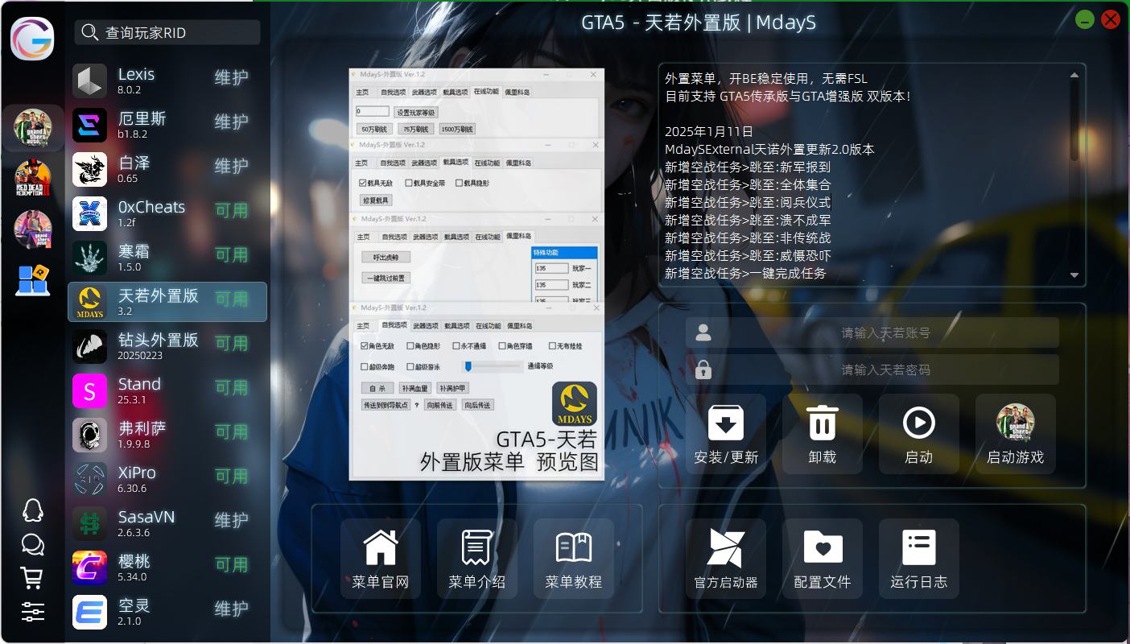The image size is (1130, 644).
Task: Click the shopping cart icon in the sidebar
Action: click(x=32, y=577)
